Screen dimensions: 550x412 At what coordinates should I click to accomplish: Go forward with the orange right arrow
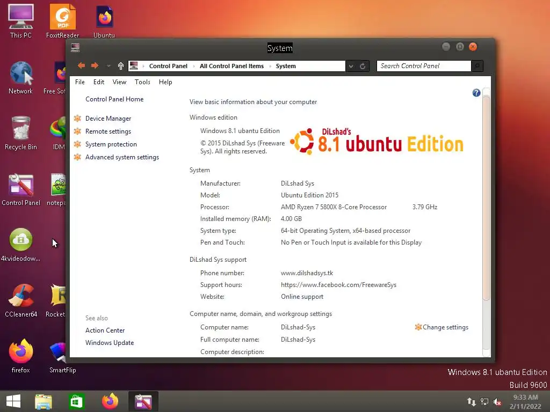click(95, 65)
